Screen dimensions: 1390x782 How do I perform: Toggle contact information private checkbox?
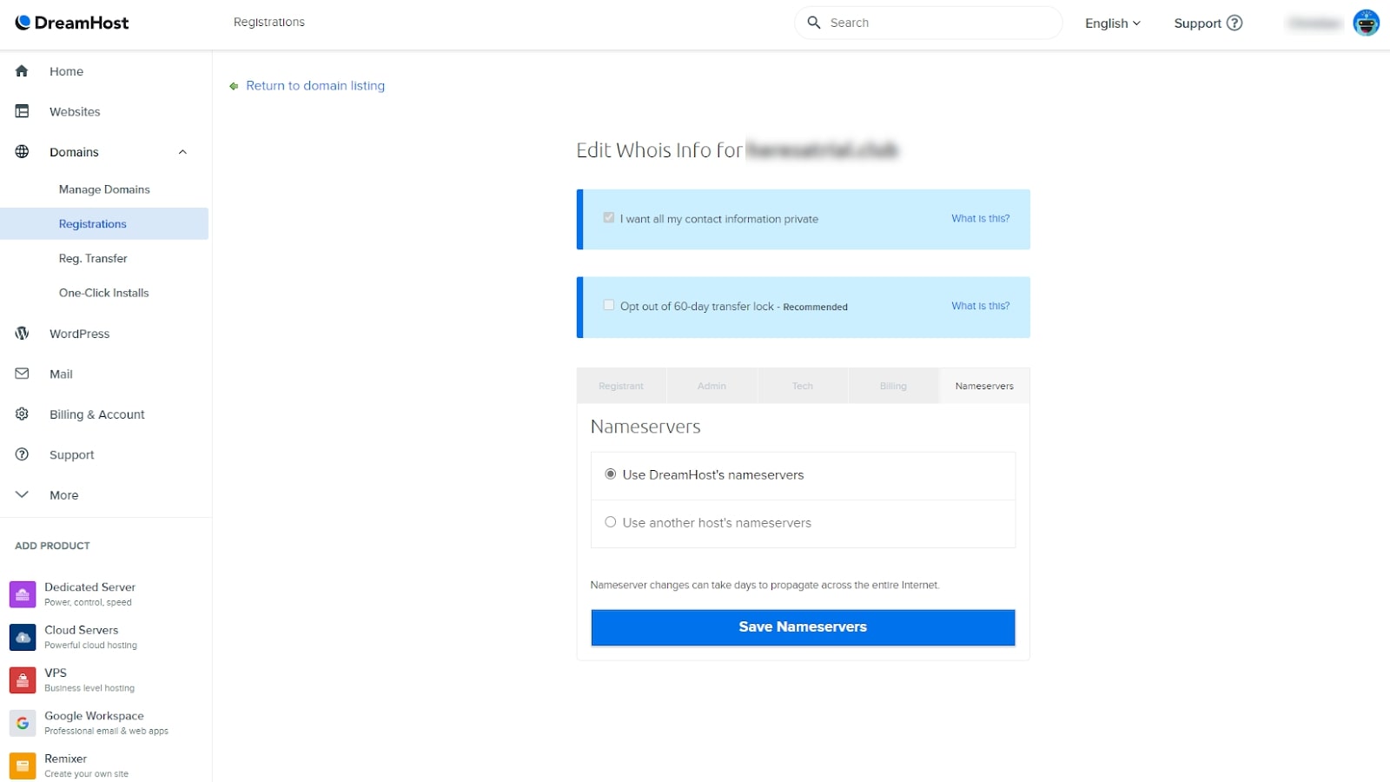[609, 217]
